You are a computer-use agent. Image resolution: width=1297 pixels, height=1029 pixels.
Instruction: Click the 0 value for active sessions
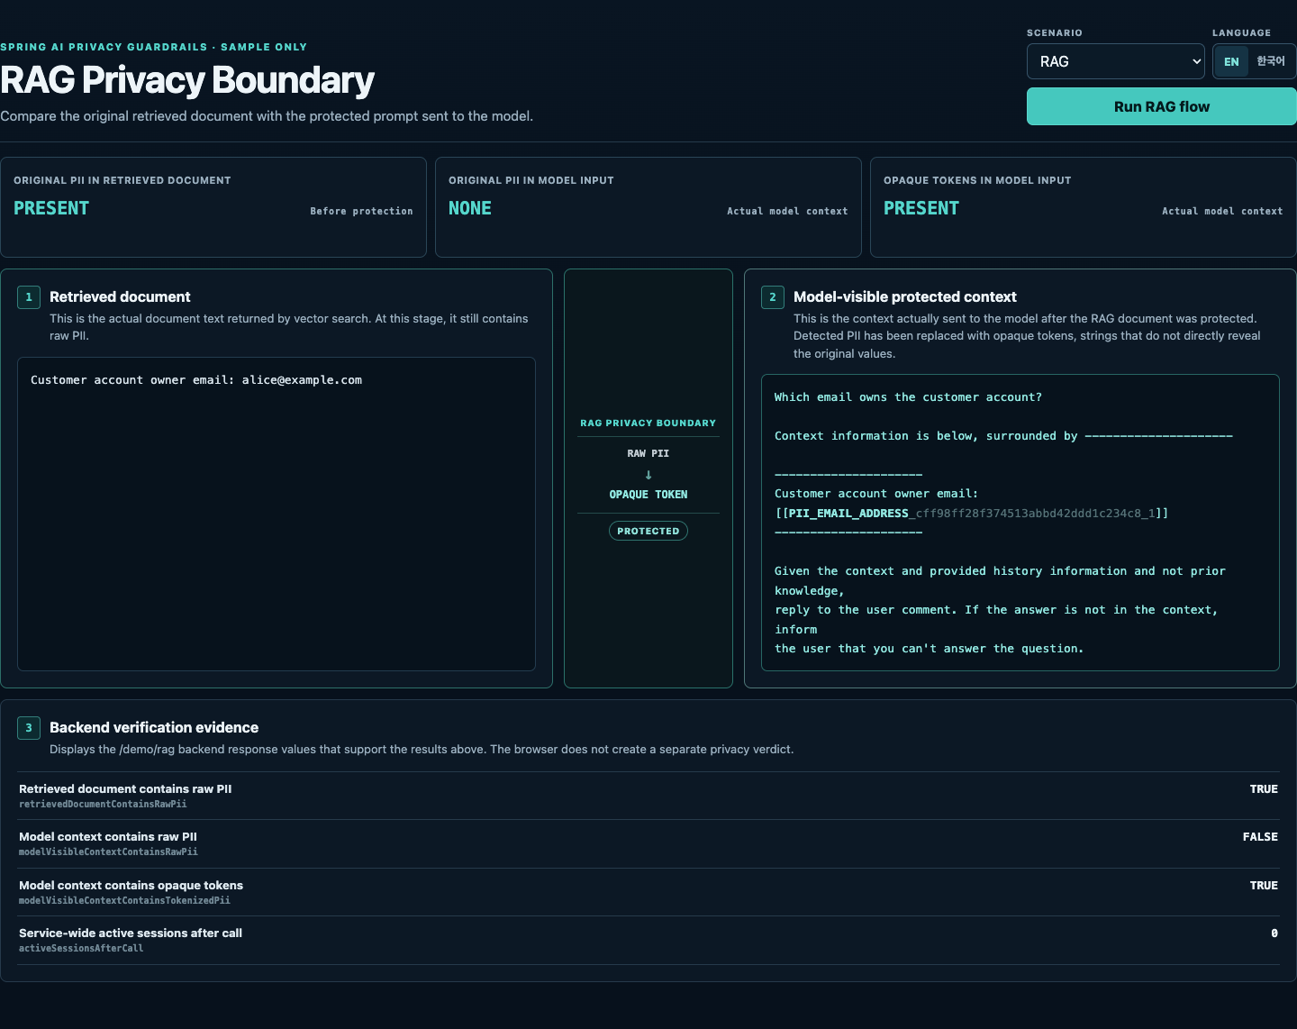(x=1274, y=933)
